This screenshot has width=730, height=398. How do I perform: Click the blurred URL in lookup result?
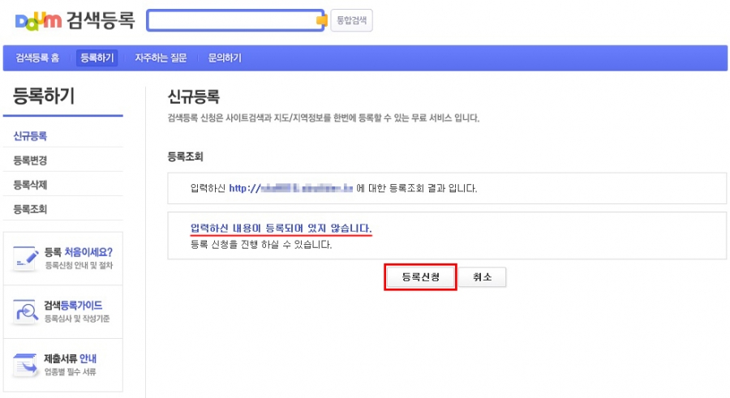click(292, 188)
